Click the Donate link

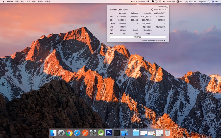pyautogui.click(x=160, y=40)
